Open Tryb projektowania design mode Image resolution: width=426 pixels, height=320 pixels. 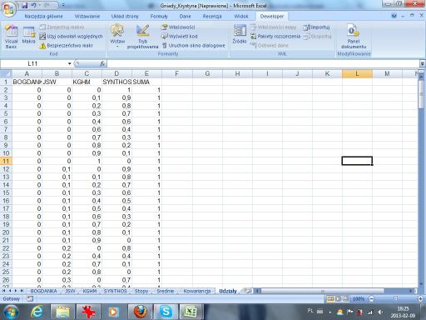142,37
